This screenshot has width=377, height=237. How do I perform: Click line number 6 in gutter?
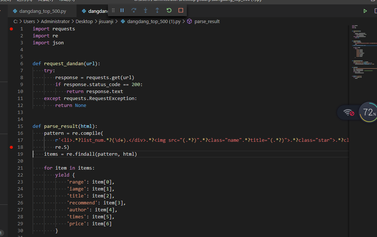point(22,64)
